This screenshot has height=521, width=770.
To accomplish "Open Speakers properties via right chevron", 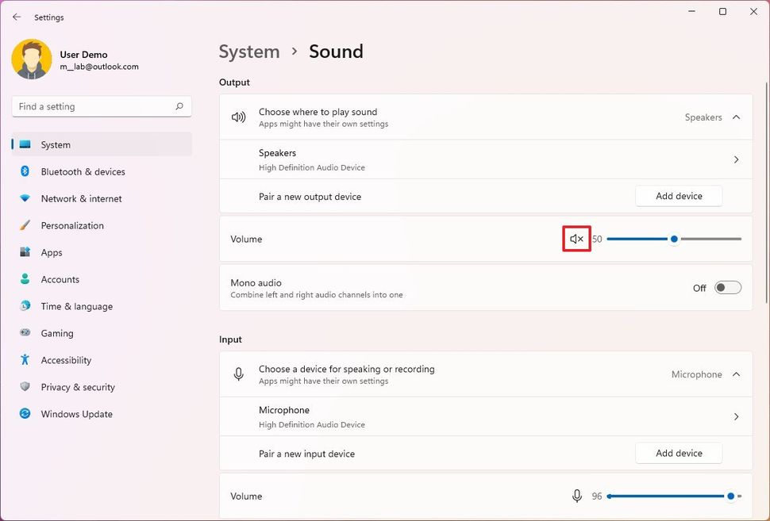I will pyautogui.click(x=736, y=159).
